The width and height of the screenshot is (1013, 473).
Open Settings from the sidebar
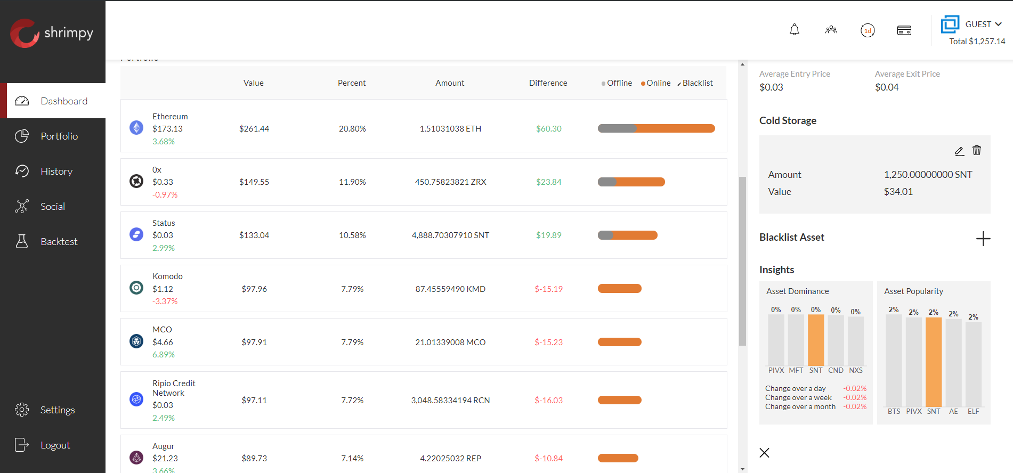pyautogui.click(x=53, y=410)
